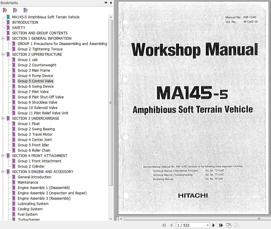Open Group 9 Shockless Valve bookmark
Image resolution: width=271 pixels, height=229 pixels.
(x=37, y=103)
